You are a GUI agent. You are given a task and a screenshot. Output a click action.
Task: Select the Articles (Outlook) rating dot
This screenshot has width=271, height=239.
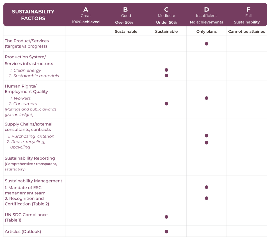pos(166,232)
